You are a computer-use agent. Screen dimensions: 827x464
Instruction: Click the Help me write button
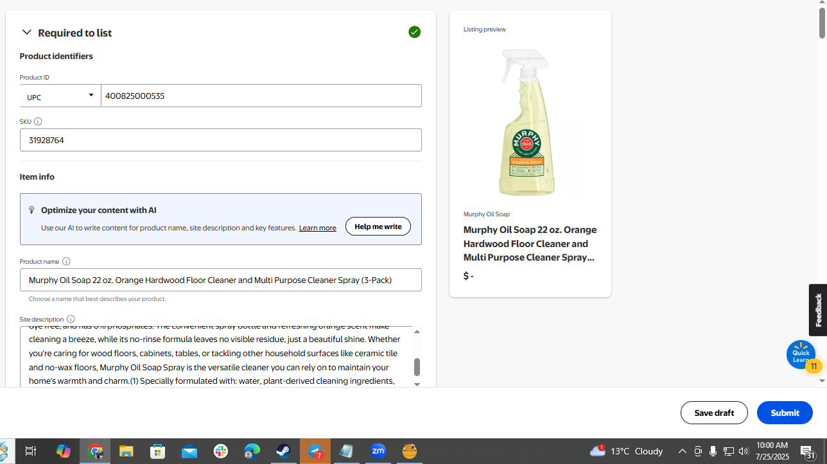pyautogui.click(x=378, y=227)
